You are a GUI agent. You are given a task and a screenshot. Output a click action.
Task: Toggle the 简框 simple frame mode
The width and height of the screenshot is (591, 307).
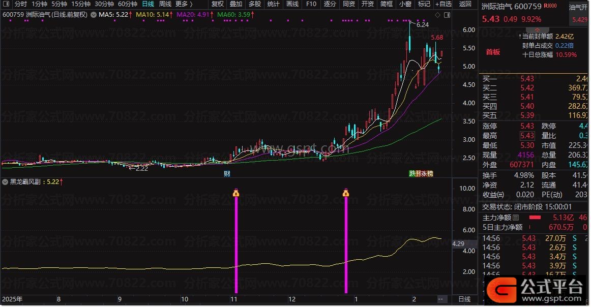click(x=387, y=4)
